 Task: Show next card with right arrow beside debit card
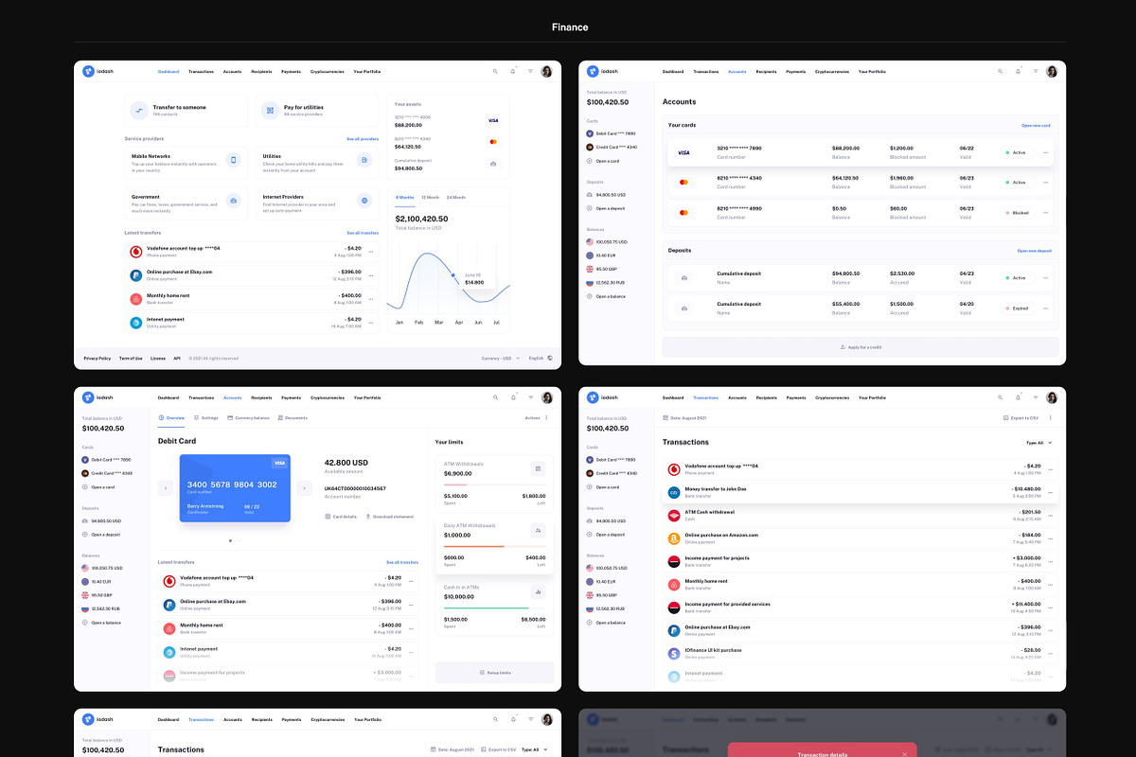pyautogui.click(x=304, y=488)
